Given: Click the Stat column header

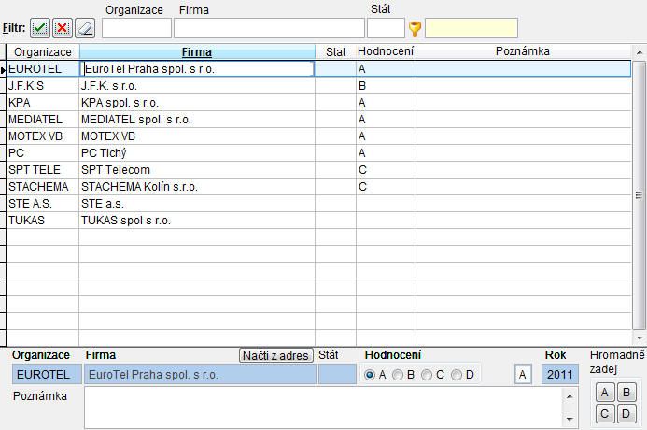Looking at the screenshot, I should point(335,52).
